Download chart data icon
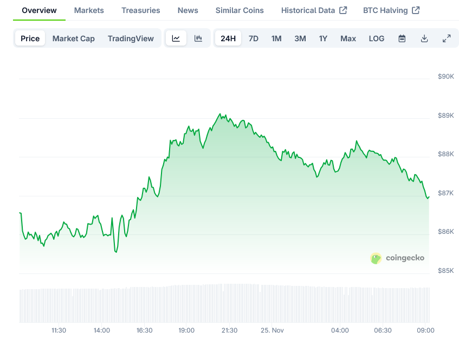The image size is (459, 338). point(424,39)
